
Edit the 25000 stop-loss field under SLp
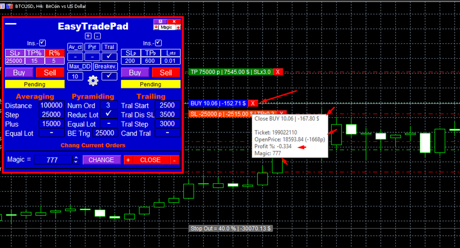tap(14, 61)
